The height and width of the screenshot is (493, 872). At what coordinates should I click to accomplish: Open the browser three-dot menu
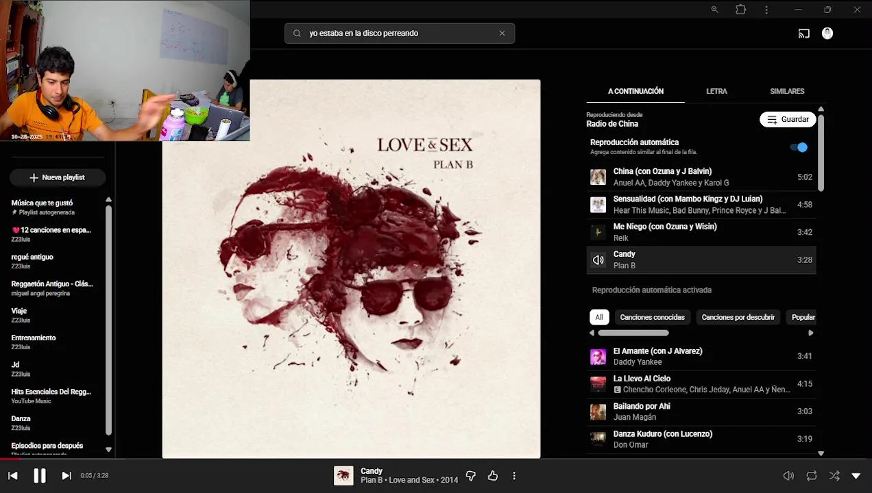tap(766, 10)
